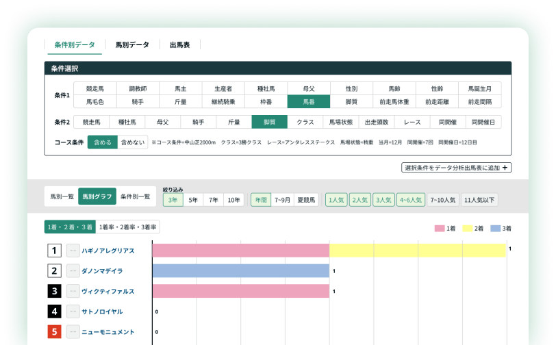Image resolution: width=556 pixels, height=345 pixels.
Task: Toggle the 1人気 popularity filter
Action: point(336,200)
